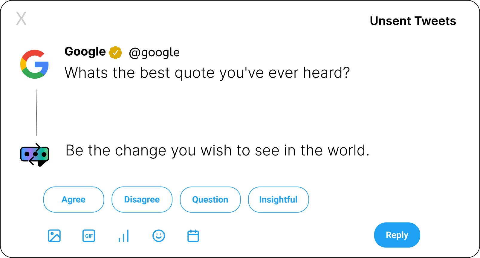Choose the Question tone chip

coord(210,199)
